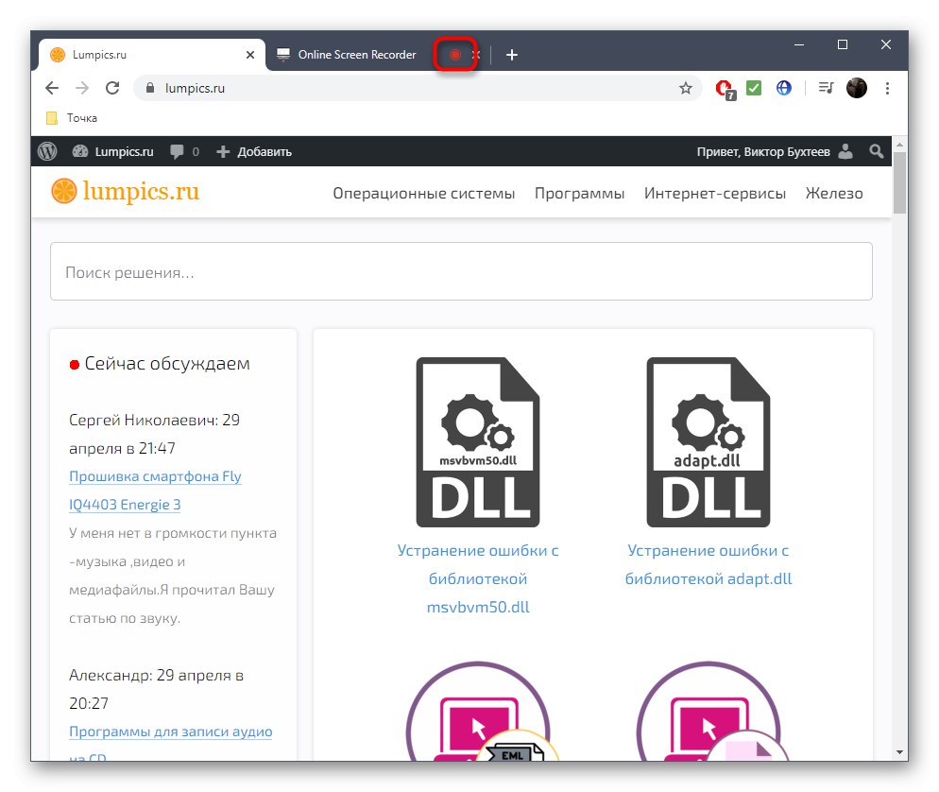Maximize the Chrome window
Screen dimensions: 939x792
coord(843,45)
